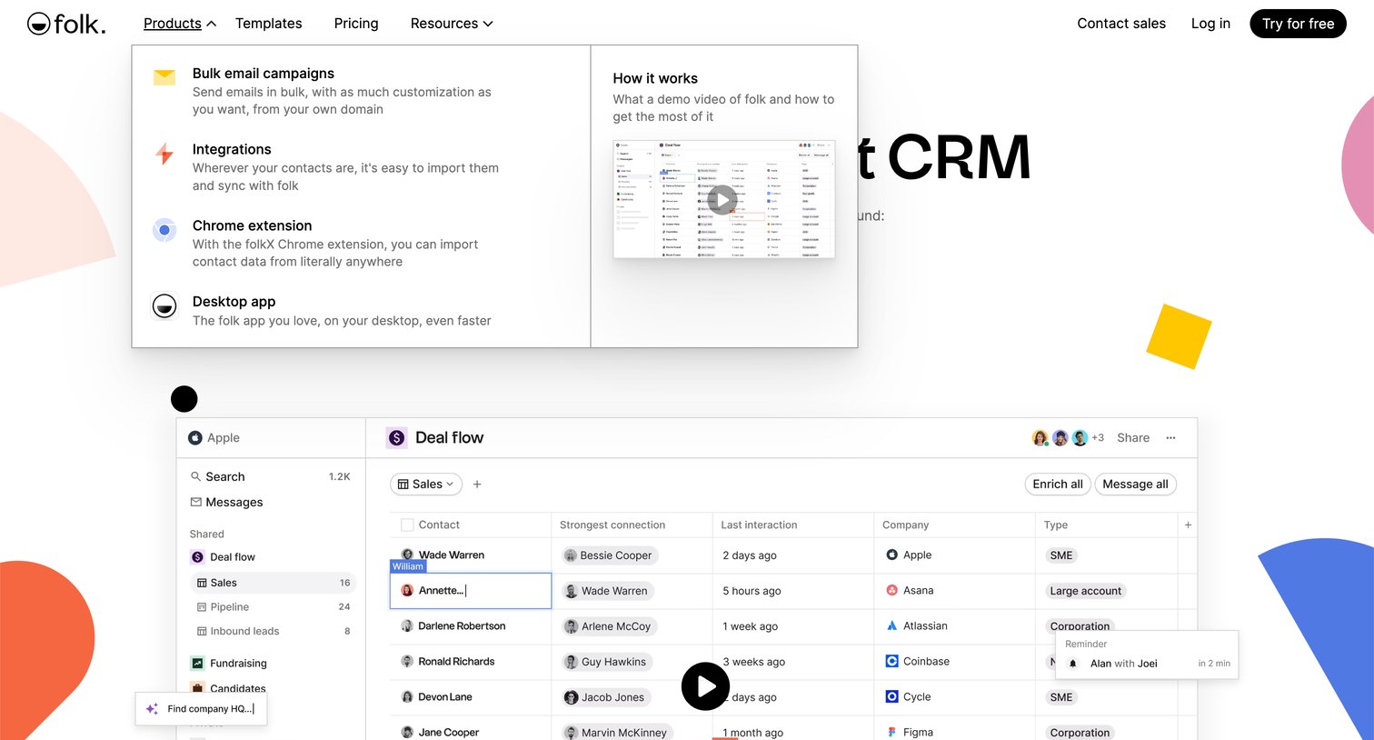Open Templates in the top navigation

coord(269,24)
